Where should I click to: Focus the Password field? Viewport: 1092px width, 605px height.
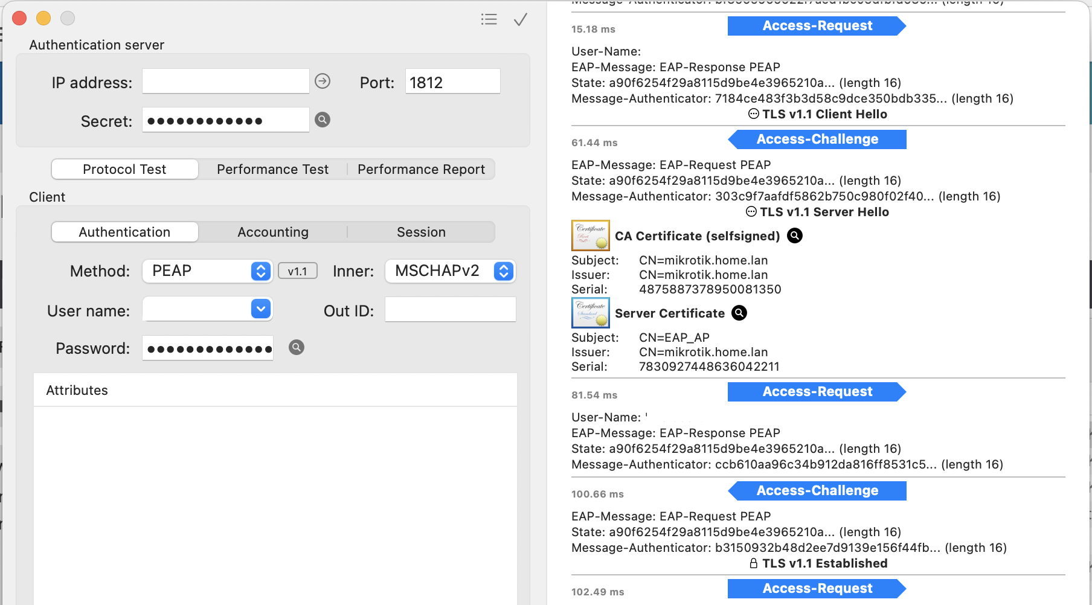click(x=208, y=348)
